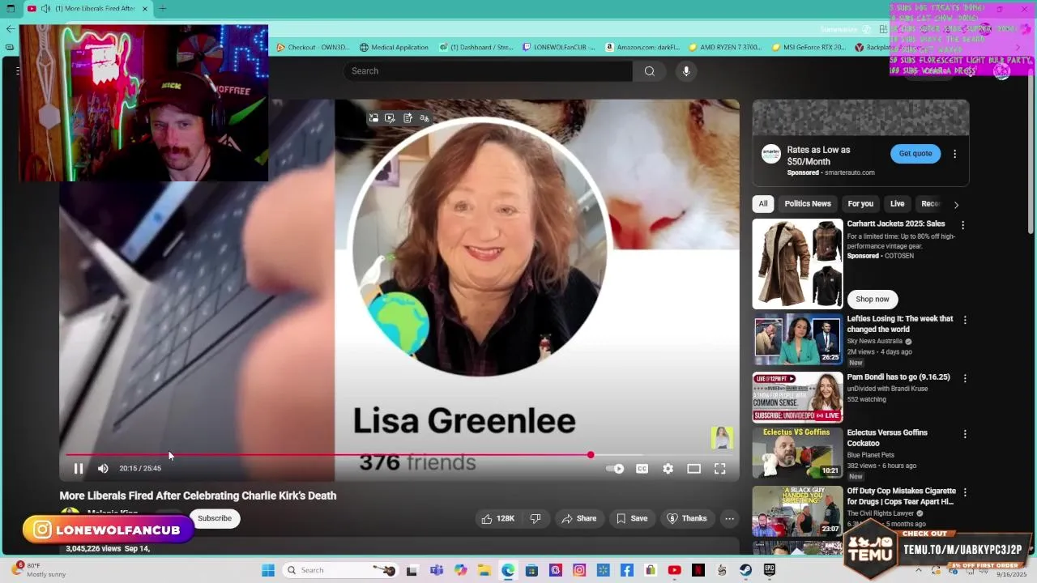
Task: Search with your voice microphone
Action: [x=686, y=71]
